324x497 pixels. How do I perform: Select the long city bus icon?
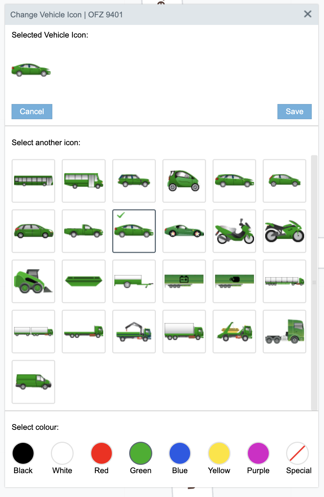click(x=33, y=181)
